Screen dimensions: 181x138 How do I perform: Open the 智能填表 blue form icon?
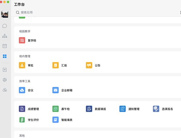(56, 120)
